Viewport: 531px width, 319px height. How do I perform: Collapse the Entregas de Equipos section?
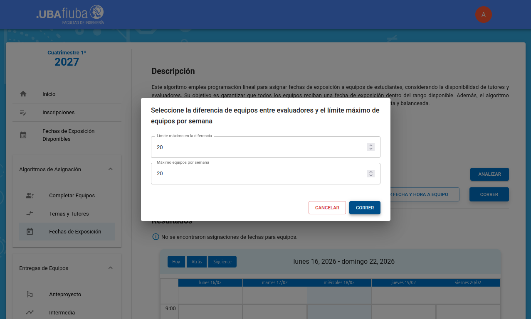[110, 268]
